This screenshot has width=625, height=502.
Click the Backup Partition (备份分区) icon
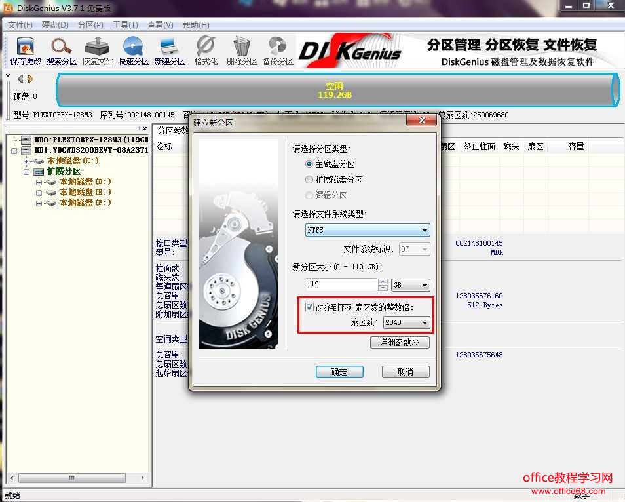278,50
